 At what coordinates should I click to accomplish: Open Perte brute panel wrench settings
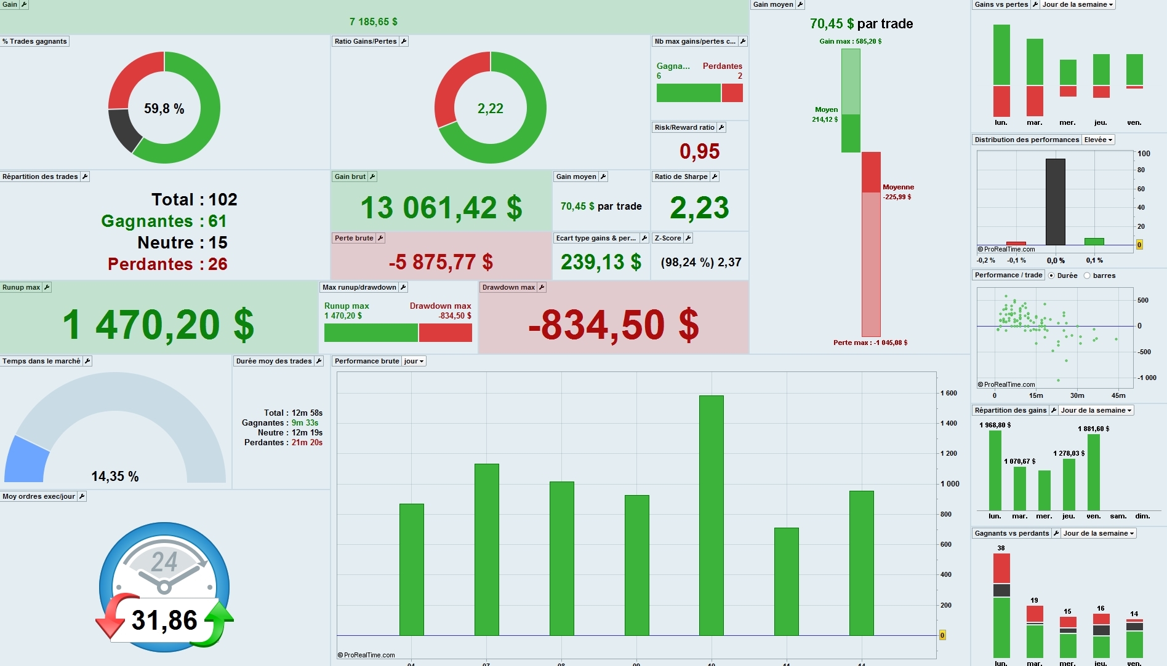380,238
